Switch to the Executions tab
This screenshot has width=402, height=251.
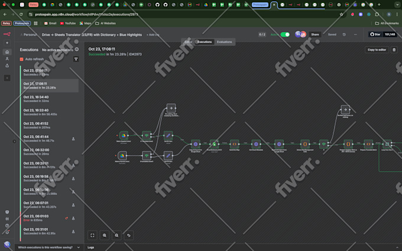(205, 42)
